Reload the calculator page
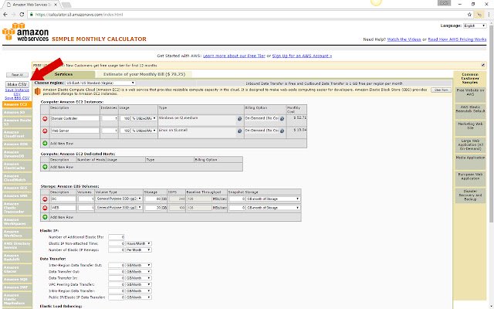 22,15
